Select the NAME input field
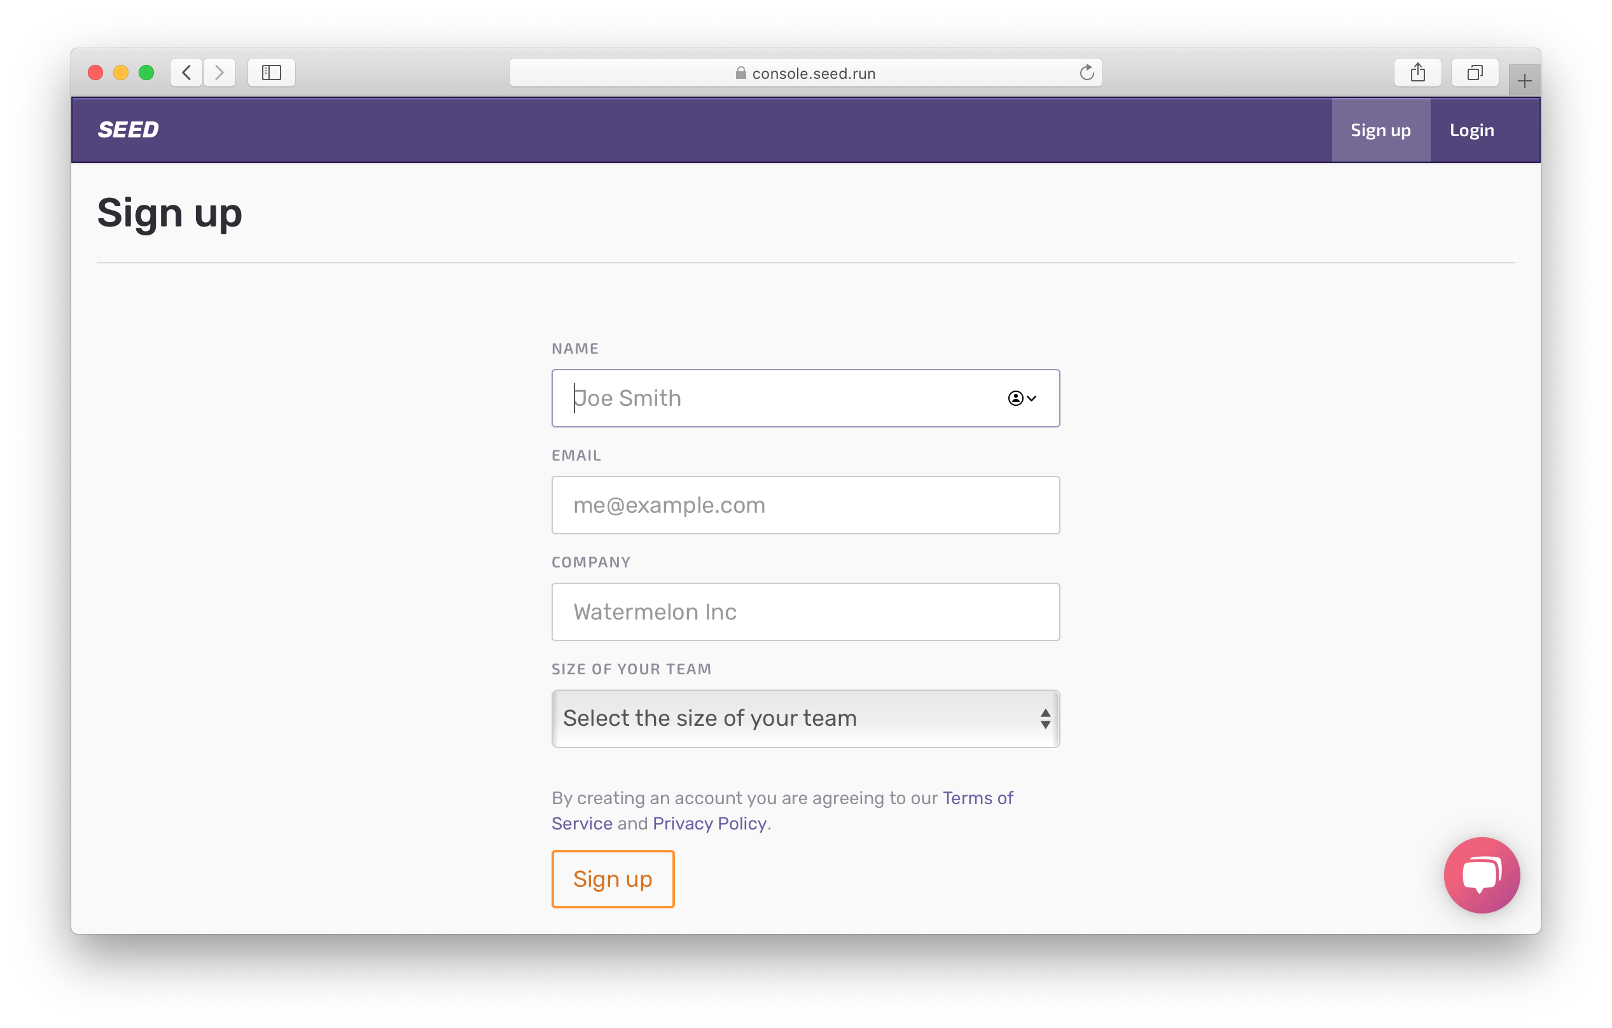The height and width of the screenshot is (1028, 1612). [806, 397]
